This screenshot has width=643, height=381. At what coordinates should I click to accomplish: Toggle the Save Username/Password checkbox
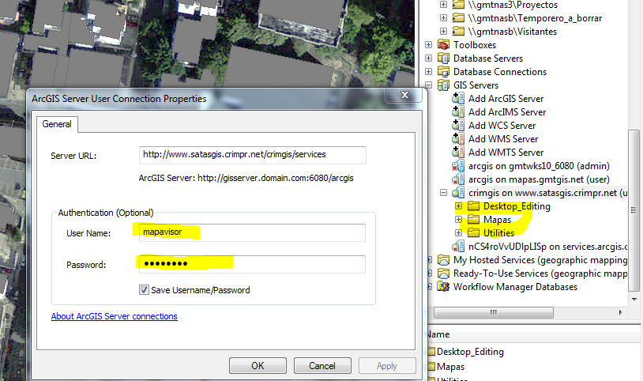[144, 290]
